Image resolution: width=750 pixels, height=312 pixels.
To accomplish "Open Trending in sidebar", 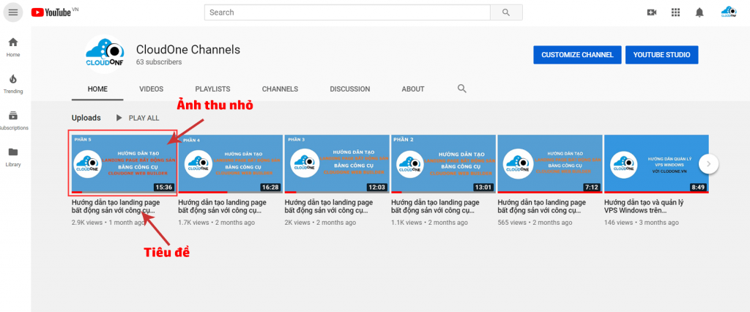I will (x=13, y=83).
